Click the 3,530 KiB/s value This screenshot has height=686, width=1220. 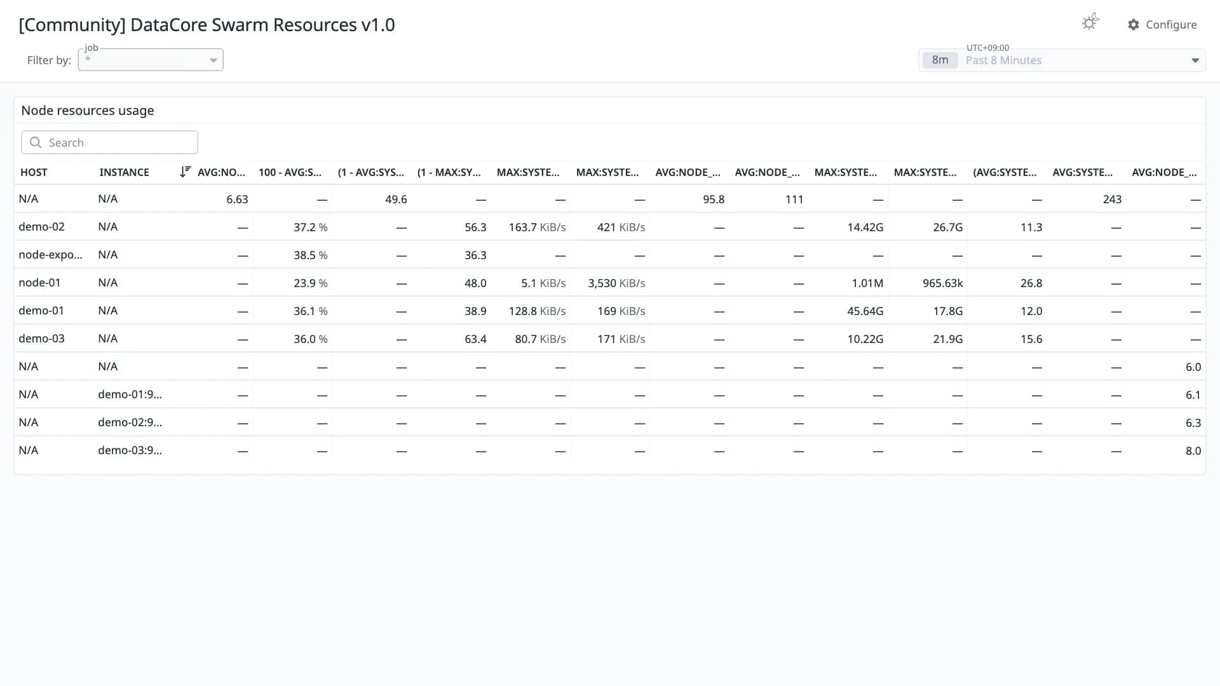(616, 283)
